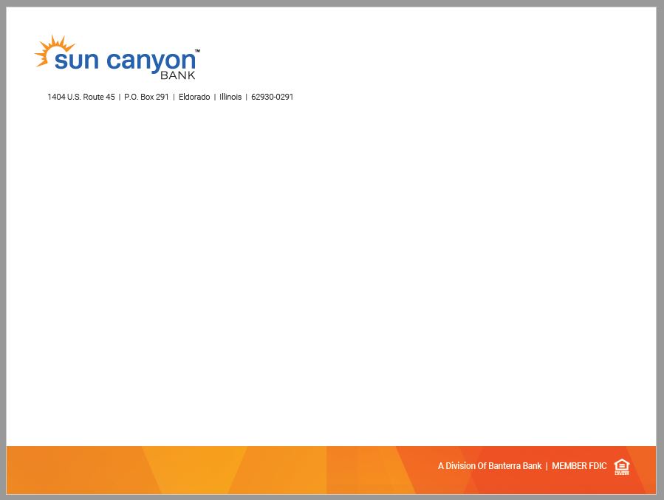The image size is (664, 500).
Task: Click separator between Banterra Bank and MEMBER FDIC
Action: coord(547,466)
